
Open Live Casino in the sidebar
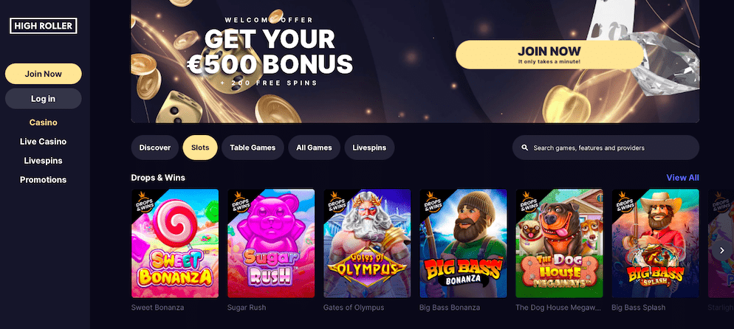[x=43, y=142]
